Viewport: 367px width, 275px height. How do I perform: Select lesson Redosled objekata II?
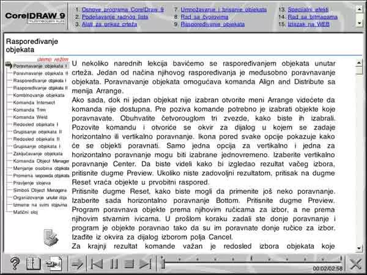37,139
